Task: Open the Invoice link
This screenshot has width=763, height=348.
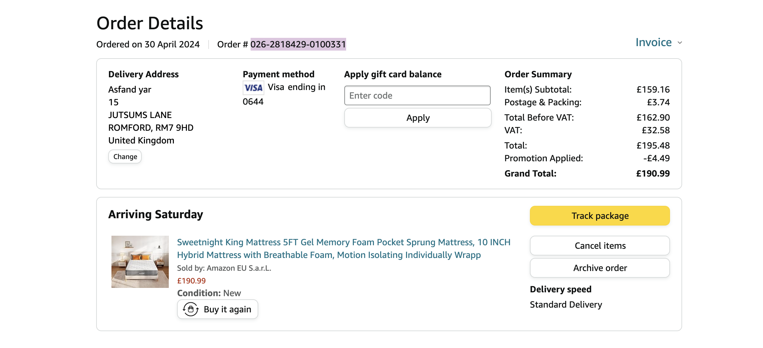Action: tap(653, 42)
